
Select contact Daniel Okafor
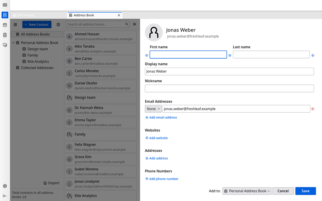(101, 86)
